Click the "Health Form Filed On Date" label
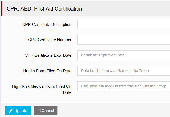This screenshot has width=170, height=117. pos(47,71)
